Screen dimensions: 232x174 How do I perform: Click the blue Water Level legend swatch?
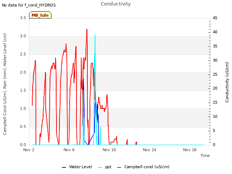tap(64, 167)
